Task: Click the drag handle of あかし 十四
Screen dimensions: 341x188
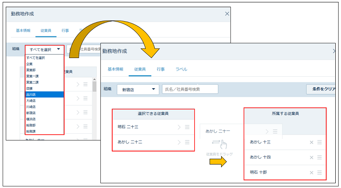Action: tap(319, 157)
